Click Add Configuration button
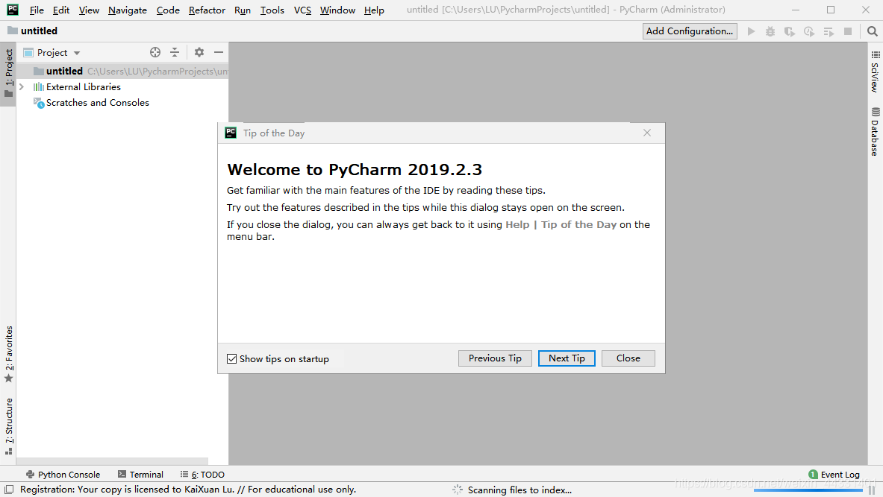 [x=689, y=31]
